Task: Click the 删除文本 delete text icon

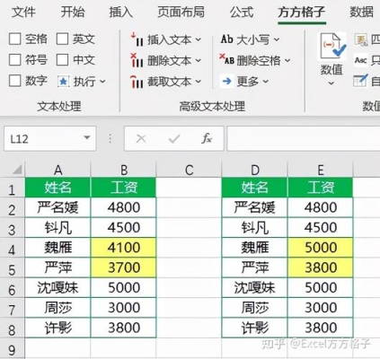Action: [137, 60]
